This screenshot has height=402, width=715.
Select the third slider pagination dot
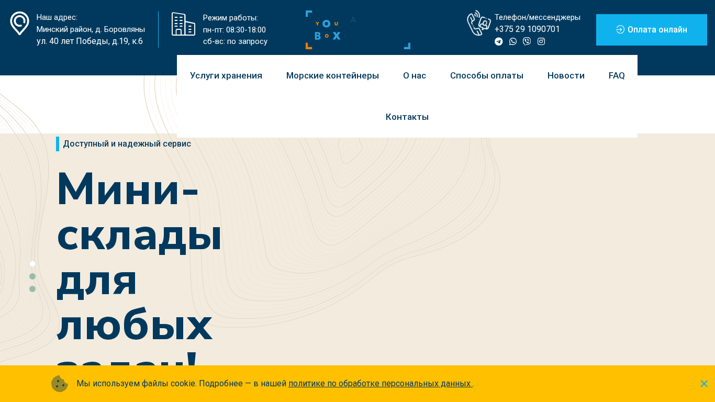(32, 289)
